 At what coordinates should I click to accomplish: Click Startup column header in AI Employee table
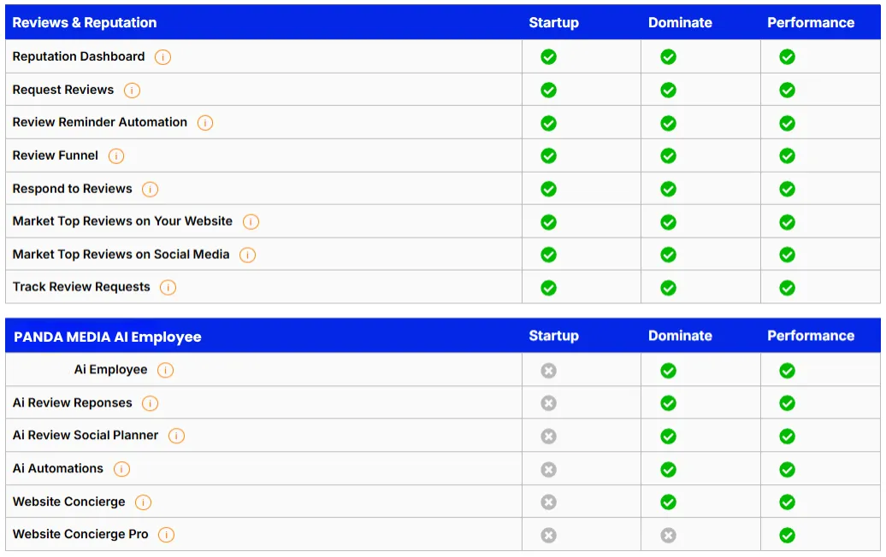(554, 336)
